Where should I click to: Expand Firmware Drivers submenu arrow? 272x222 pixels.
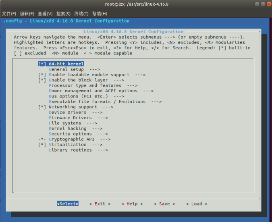[103, 118]
